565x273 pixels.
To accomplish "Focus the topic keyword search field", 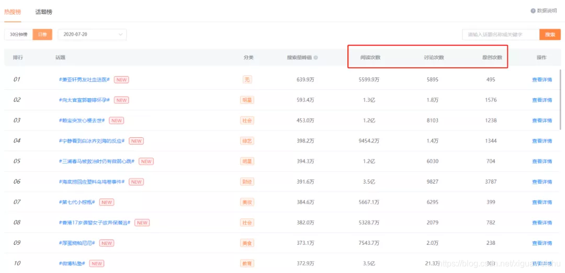I will (x=501, y=34).
